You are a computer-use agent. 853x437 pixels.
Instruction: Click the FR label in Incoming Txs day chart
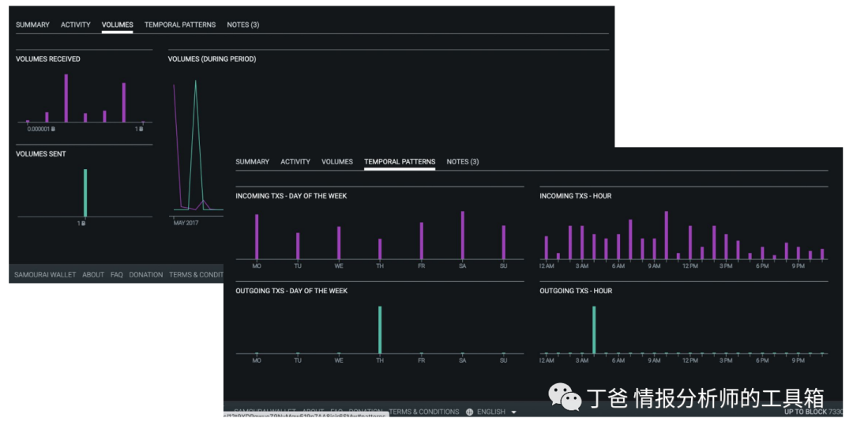pos(422,266)
